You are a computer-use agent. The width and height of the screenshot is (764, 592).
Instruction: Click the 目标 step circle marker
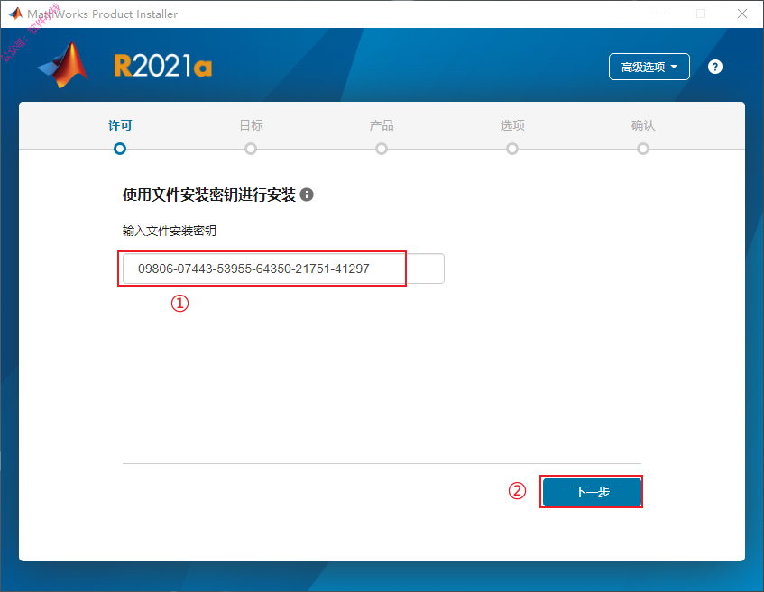[x=251, y=149]
